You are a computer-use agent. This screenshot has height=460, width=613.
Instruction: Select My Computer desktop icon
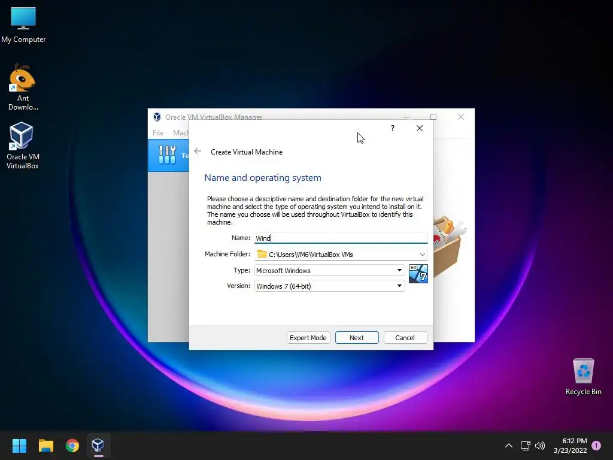point(23,25)
